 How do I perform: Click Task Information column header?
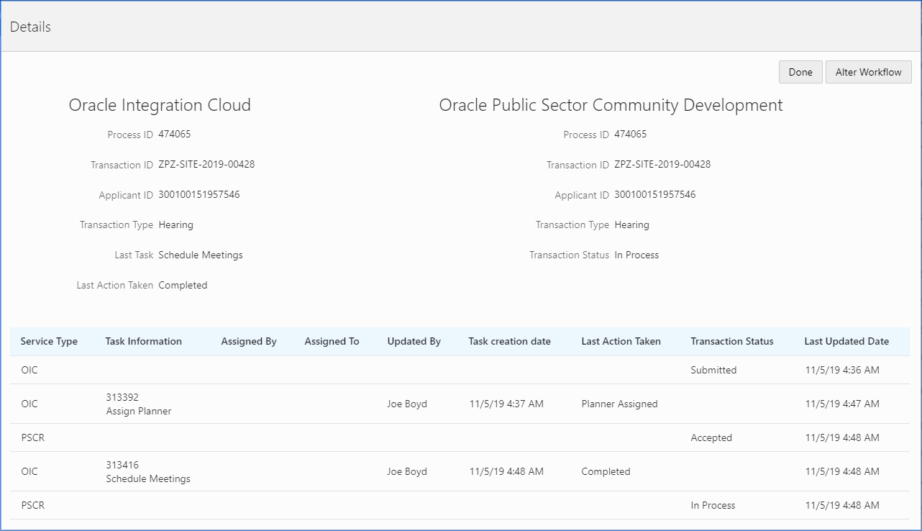tap(143, 341)
